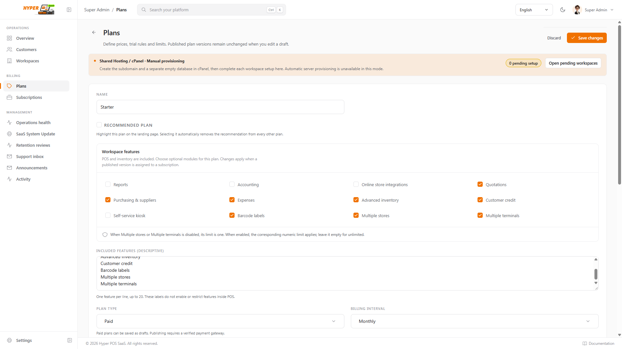Click the Subscriptions card icon
The height and width of the screenshot is (349, 622).
9,97
